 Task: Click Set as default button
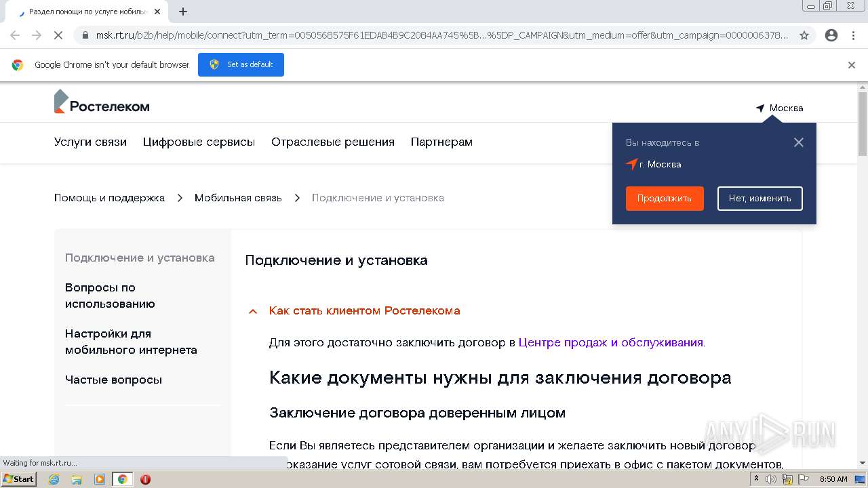[241, 64]
